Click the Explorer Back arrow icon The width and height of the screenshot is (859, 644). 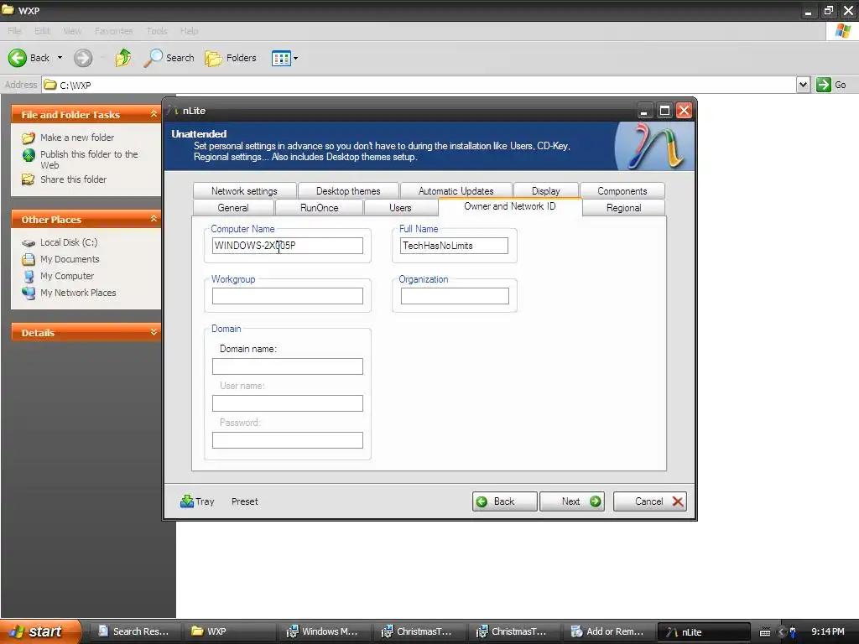pyautogui.click(x=18, y=58)
